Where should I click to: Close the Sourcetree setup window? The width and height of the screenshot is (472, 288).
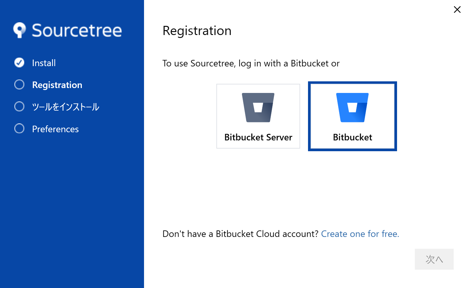(x=457, y=9)
